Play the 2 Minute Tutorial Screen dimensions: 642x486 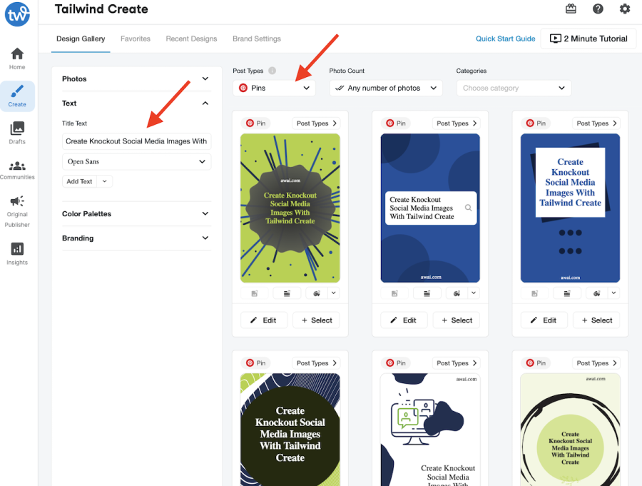(x=588, y=39)
